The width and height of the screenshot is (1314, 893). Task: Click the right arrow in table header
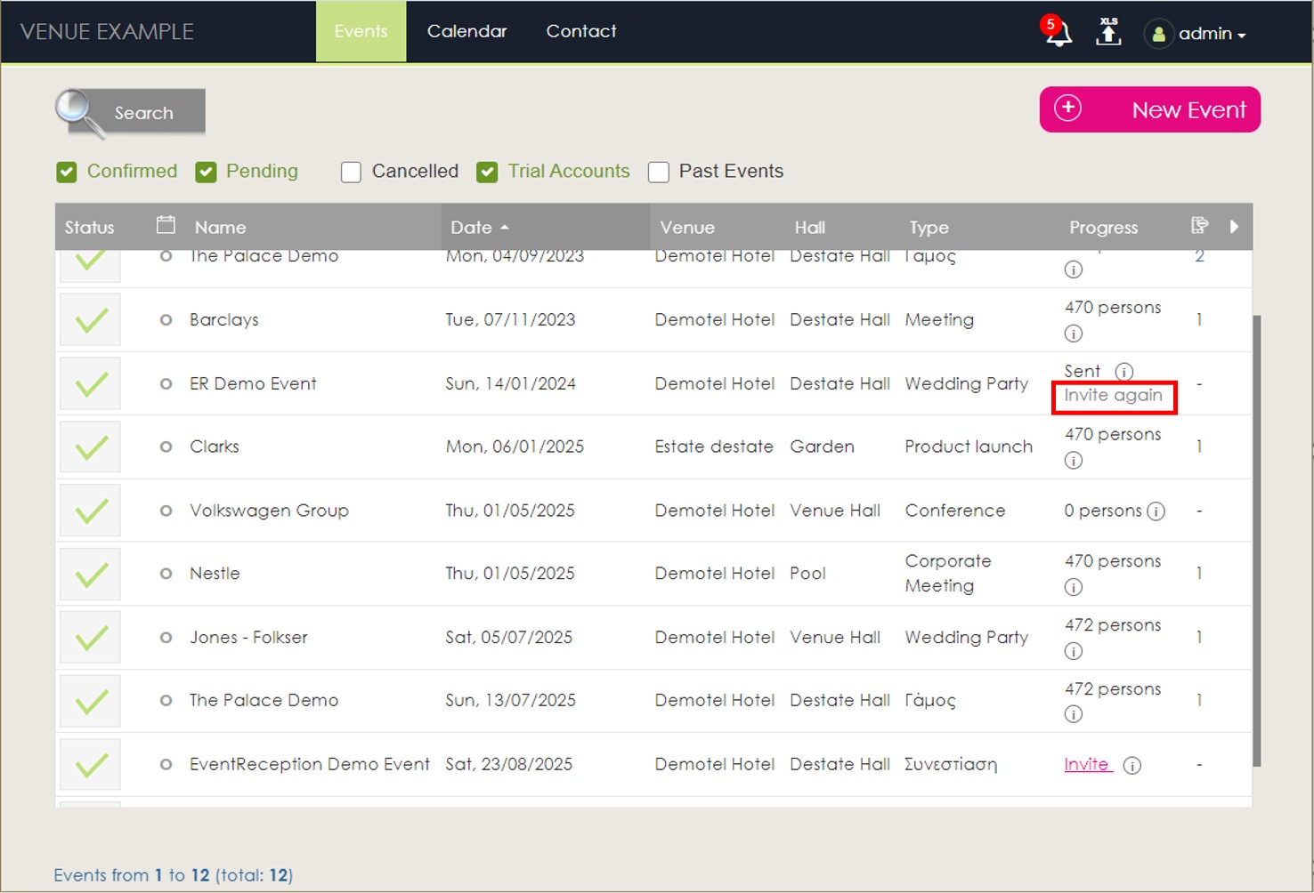point(1234,226)
